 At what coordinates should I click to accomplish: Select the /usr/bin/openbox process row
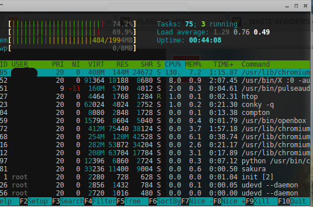155,121
